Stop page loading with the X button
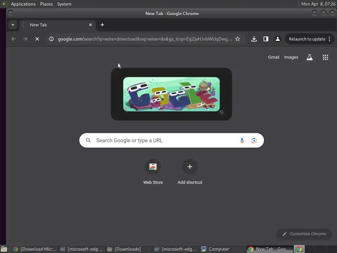 pos(37,39)
